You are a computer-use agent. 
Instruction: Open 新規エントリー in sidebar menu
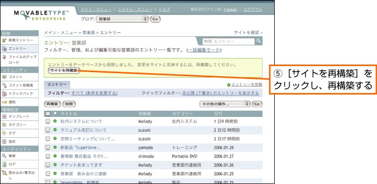pos(21,40)
